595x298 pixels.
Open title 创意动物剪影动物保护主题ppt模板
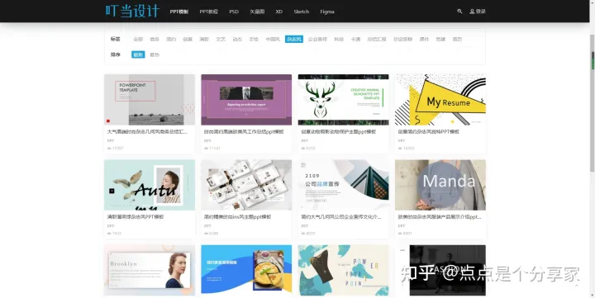pyautogui.click(x=339, y=132)
